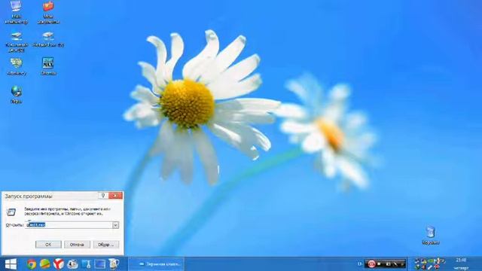Open the Windows Start button
Viewport: 482px width, 271px height.
[11, 264]
